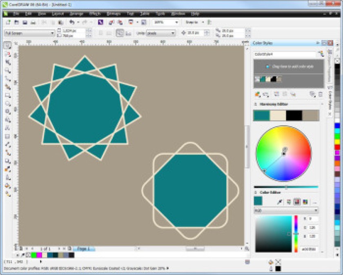Go to next page arrow
Screen dimensions: 343x275
(59, 248)
